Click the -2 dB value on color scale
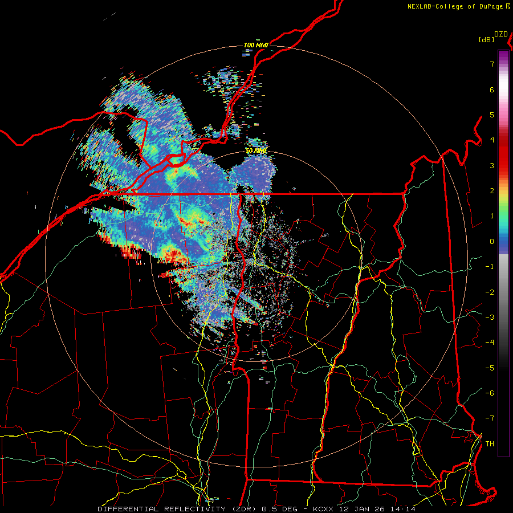This screenshot has height=513, width=513. point(490,292)
